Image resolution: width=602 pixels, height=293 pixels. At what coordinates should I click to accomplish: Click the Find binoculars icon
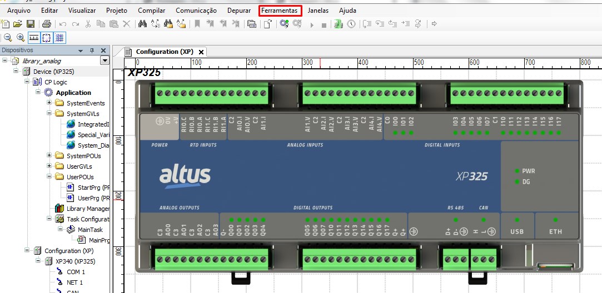[x=142, y=24]
